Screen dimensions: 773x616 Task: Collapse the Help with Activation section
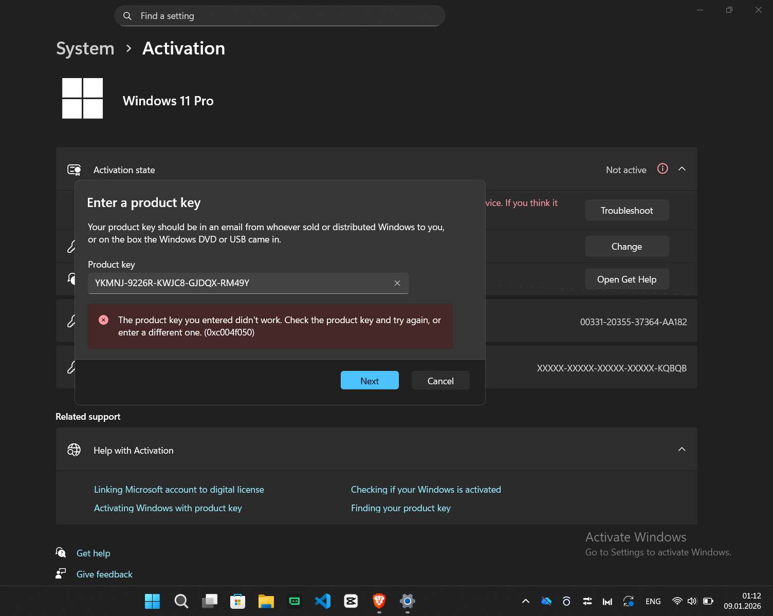[x=682, y=450]
